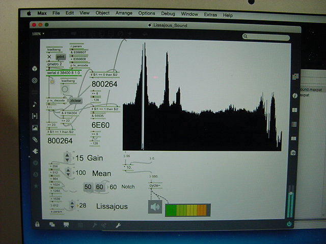Click the bang button under loadbang
The width and height of the screenshot is (326, 244).
click(x=65, y=89)
